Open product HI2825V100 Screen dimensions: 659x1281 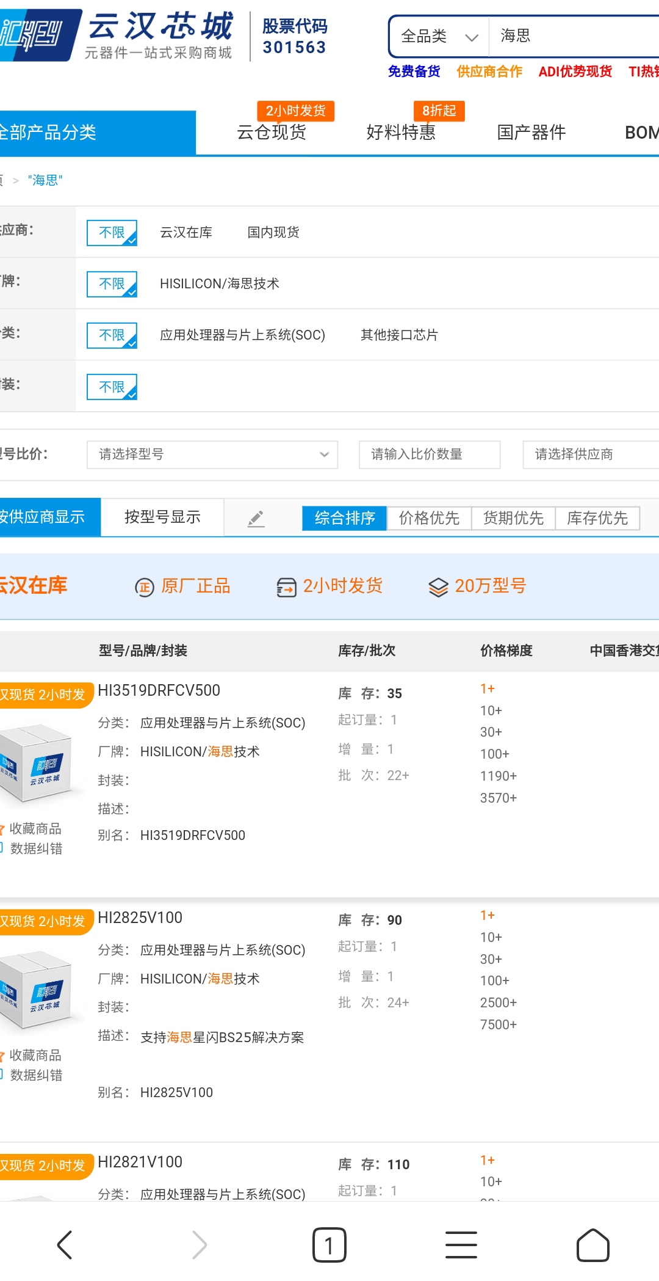pos(140,918)
